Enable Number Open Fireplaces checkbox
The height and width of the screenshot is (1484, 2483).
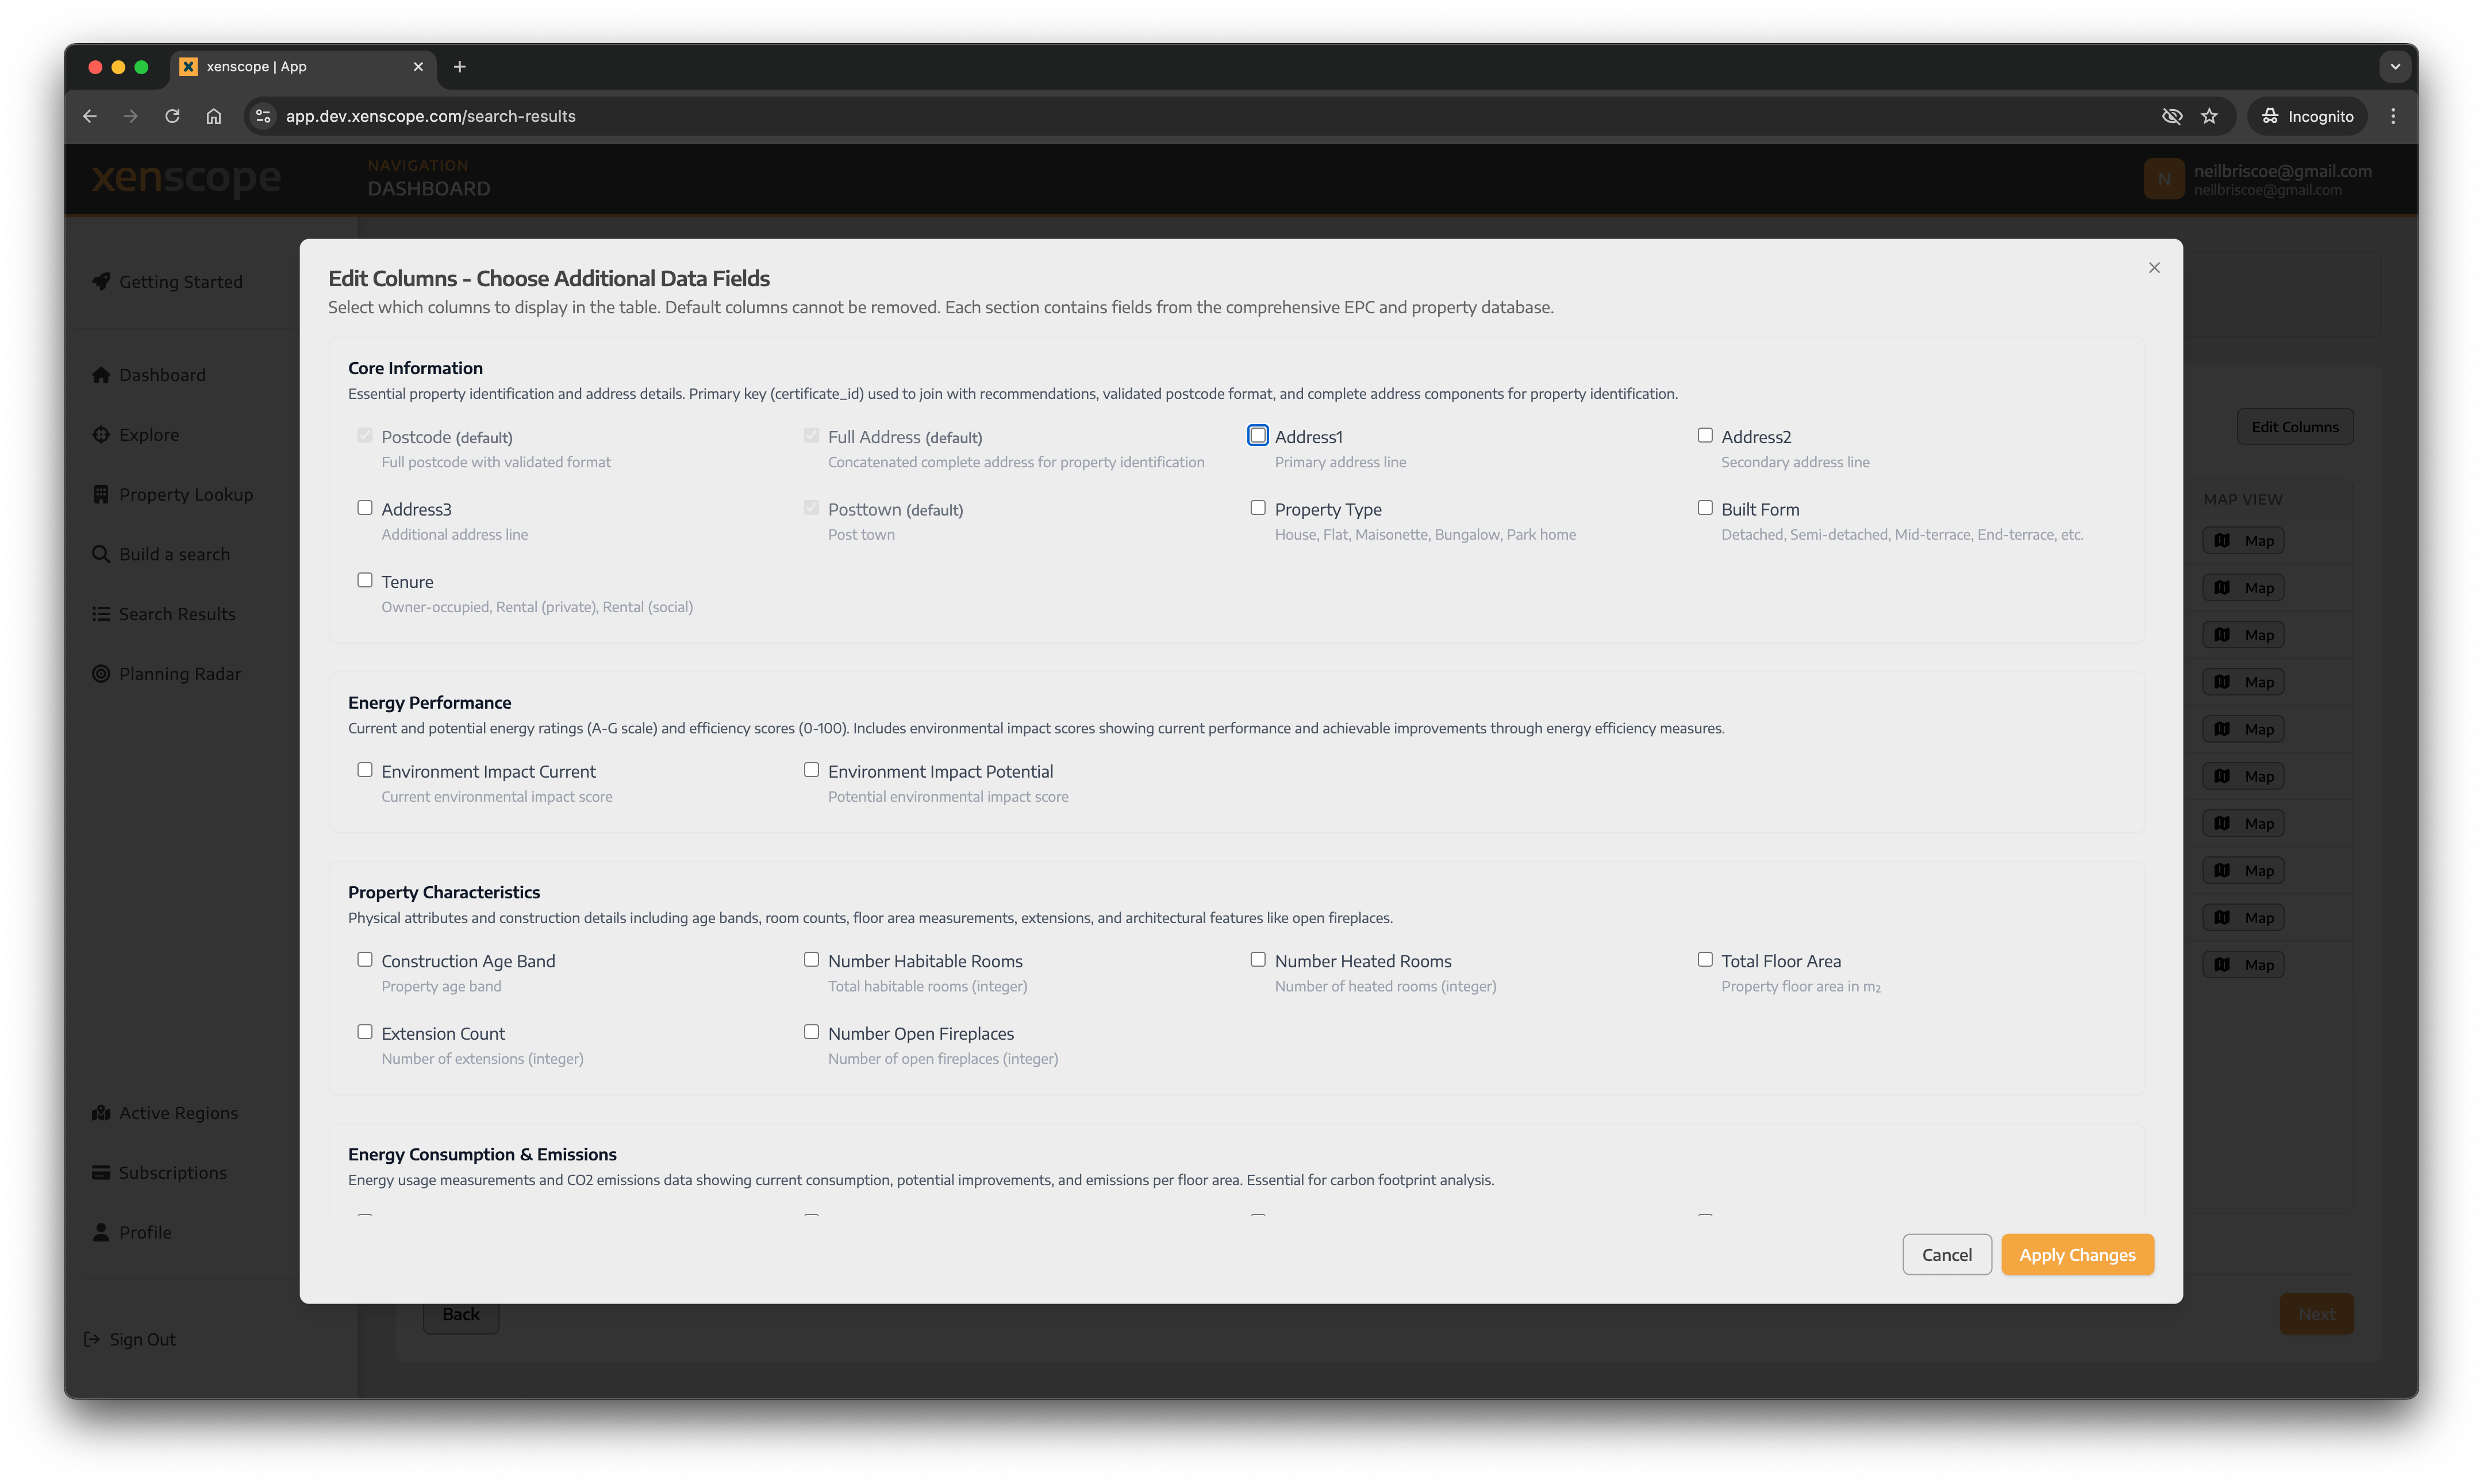tap(811, 1032)
